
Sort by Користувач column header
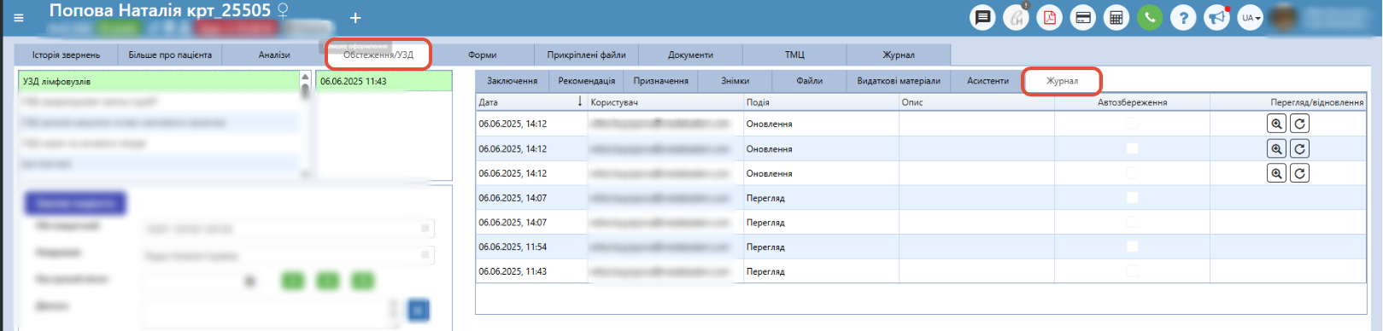pos(665,102)
